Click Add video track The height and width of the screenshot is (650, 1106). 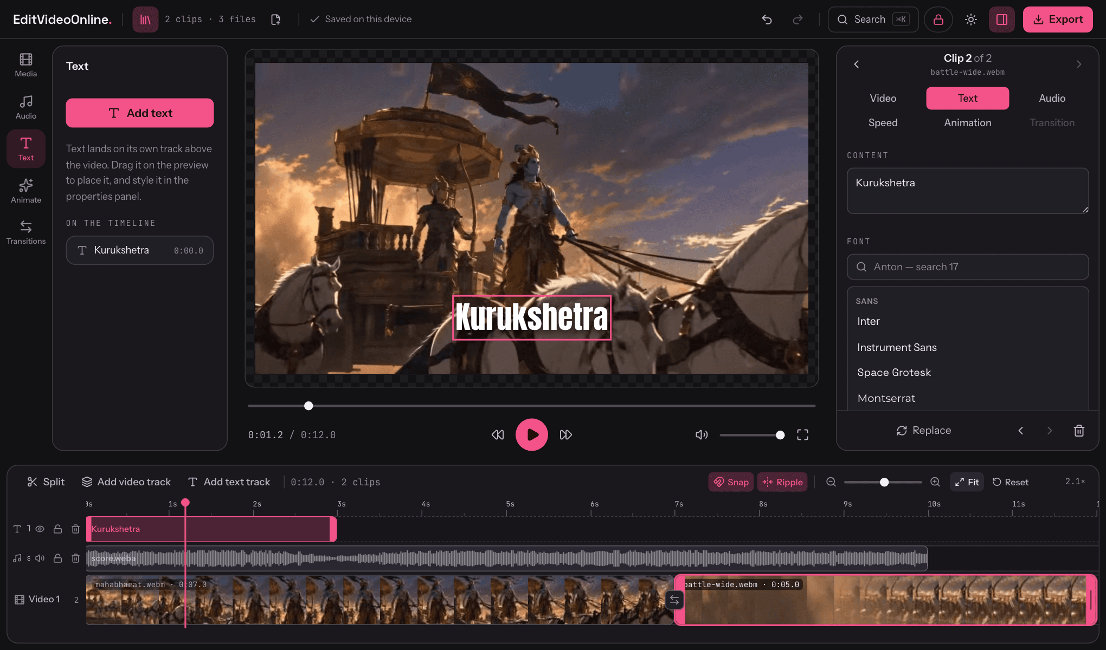[x=126, y=482]
